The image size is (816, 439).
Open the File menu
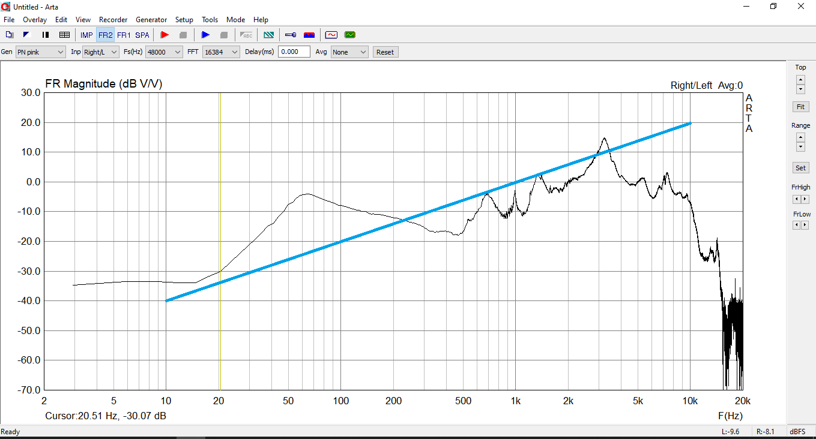pos(9,20)
